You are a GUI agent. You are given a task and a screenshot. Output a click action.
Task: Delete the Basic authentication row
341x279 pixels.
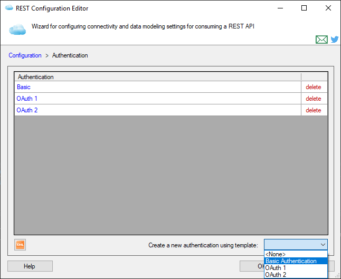point(314,87)
